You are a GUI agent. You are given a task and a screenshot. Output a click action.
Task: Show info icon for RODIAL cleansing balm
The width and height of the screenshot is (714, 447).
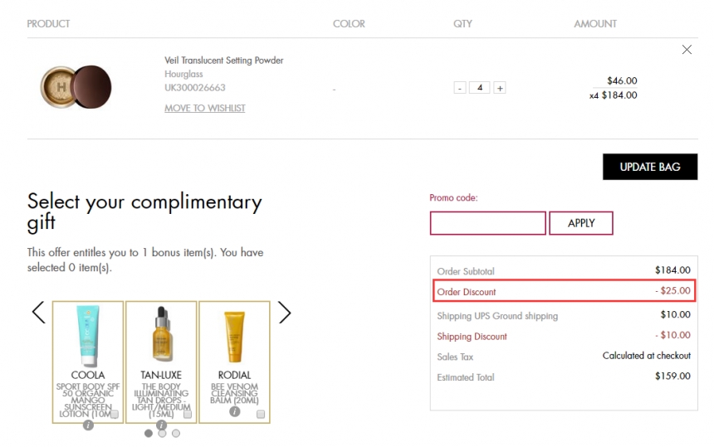[x=235, y=411]
